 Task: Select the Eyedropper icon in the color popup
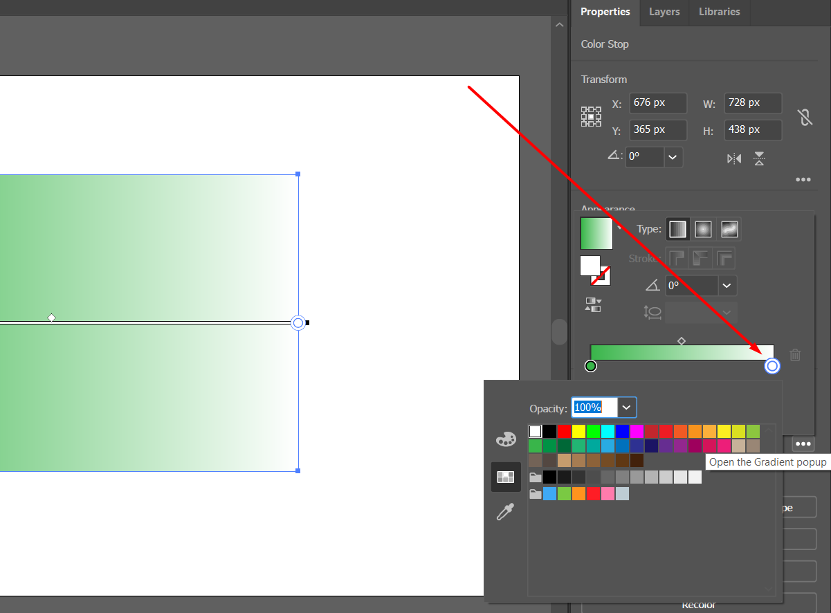tap(506, 512)
